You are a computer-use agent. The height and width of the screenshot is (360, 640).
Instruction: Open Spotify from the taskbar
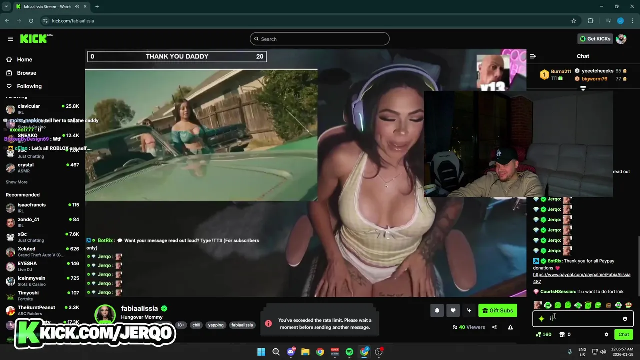(x=349, y=352)
